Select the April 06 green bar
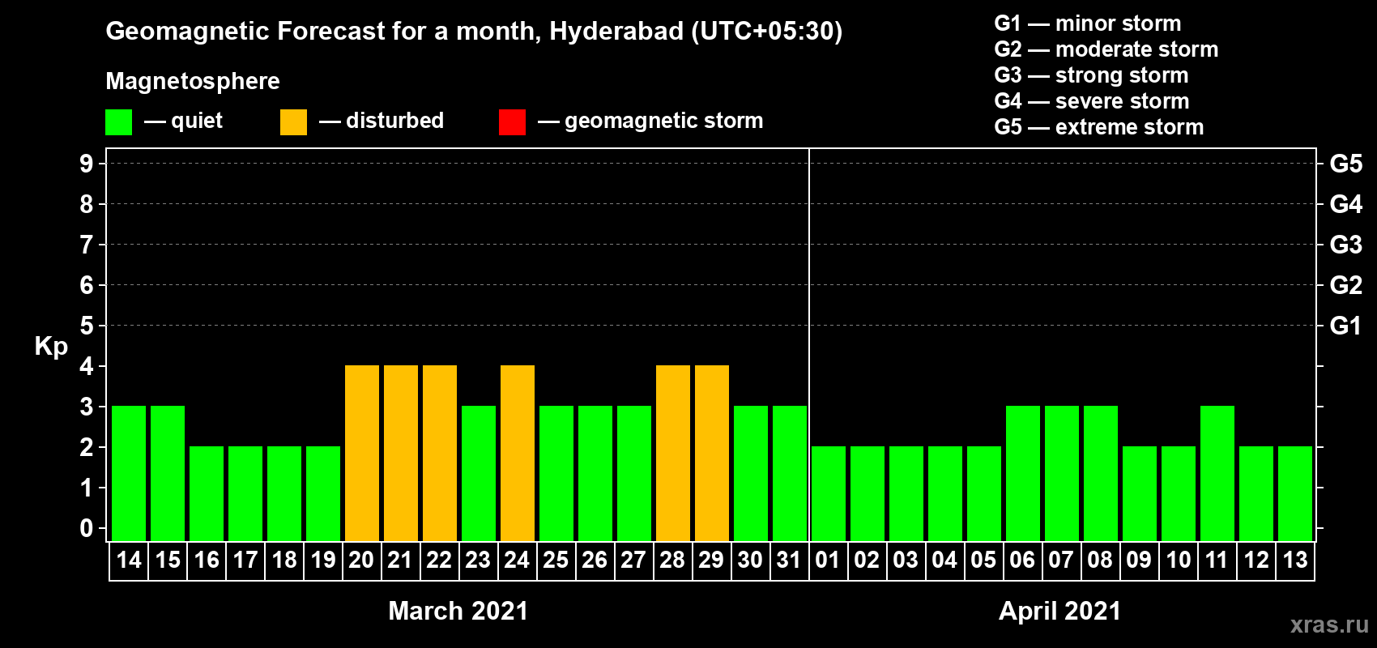This screenshot has height=648, width=1377. [1023, 473]
